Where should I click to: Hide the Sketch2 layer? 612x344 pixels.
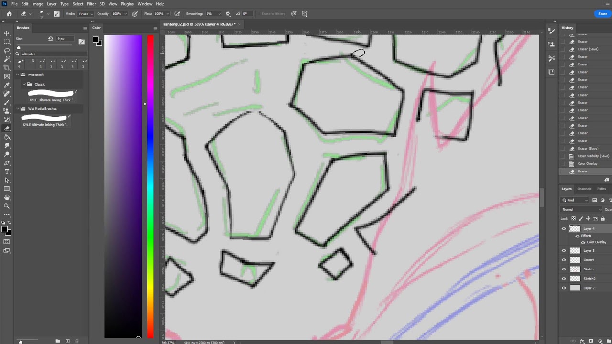pos(564,279)
